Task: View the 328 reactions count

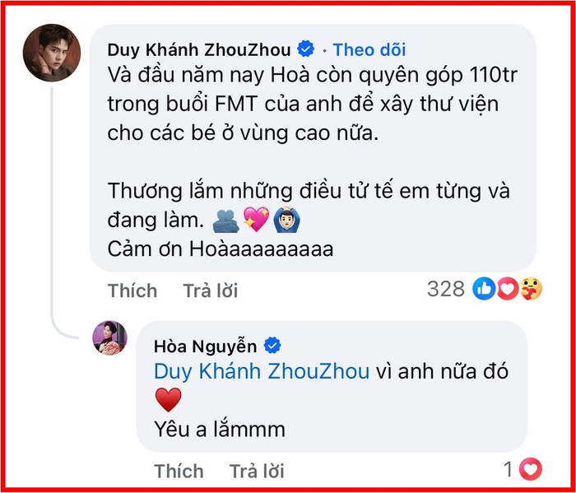Action: (x=446, y=289)
